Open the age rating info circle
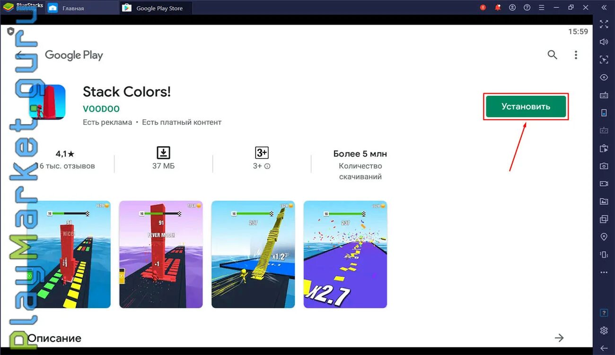The image size is (615, 355). 267,166
